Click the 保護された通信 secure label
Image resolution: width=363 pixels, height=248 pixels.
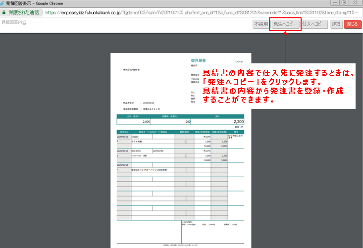tap(25, 12)
